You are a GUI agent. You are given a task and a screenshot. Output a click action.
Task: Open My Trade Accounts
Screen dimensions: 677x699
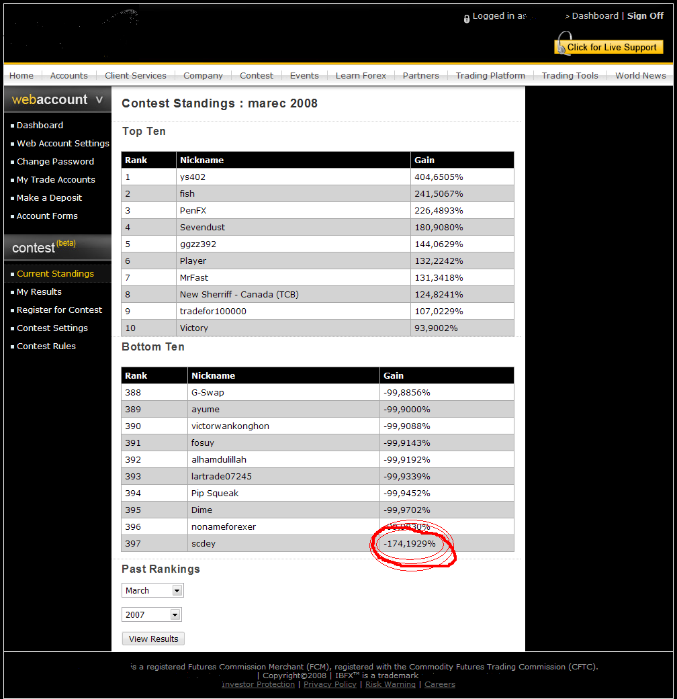pyautogui.click(x=56, y=180)
